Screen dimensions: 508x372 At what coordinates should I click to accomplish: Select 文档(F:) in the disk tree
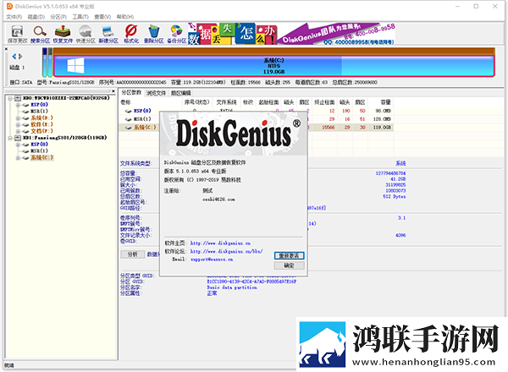pos(41,131)
